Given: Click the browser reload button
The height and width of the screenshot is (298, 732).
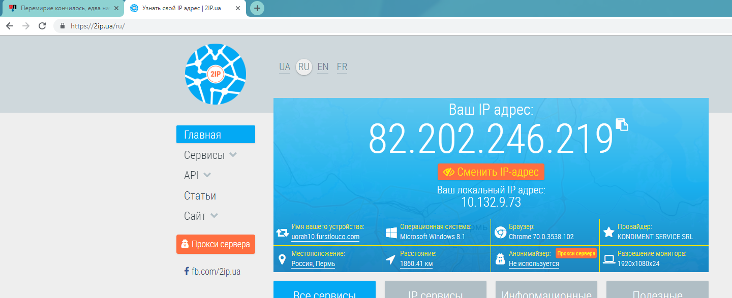Looking at the screenshot, I should [x=42, y=26].
